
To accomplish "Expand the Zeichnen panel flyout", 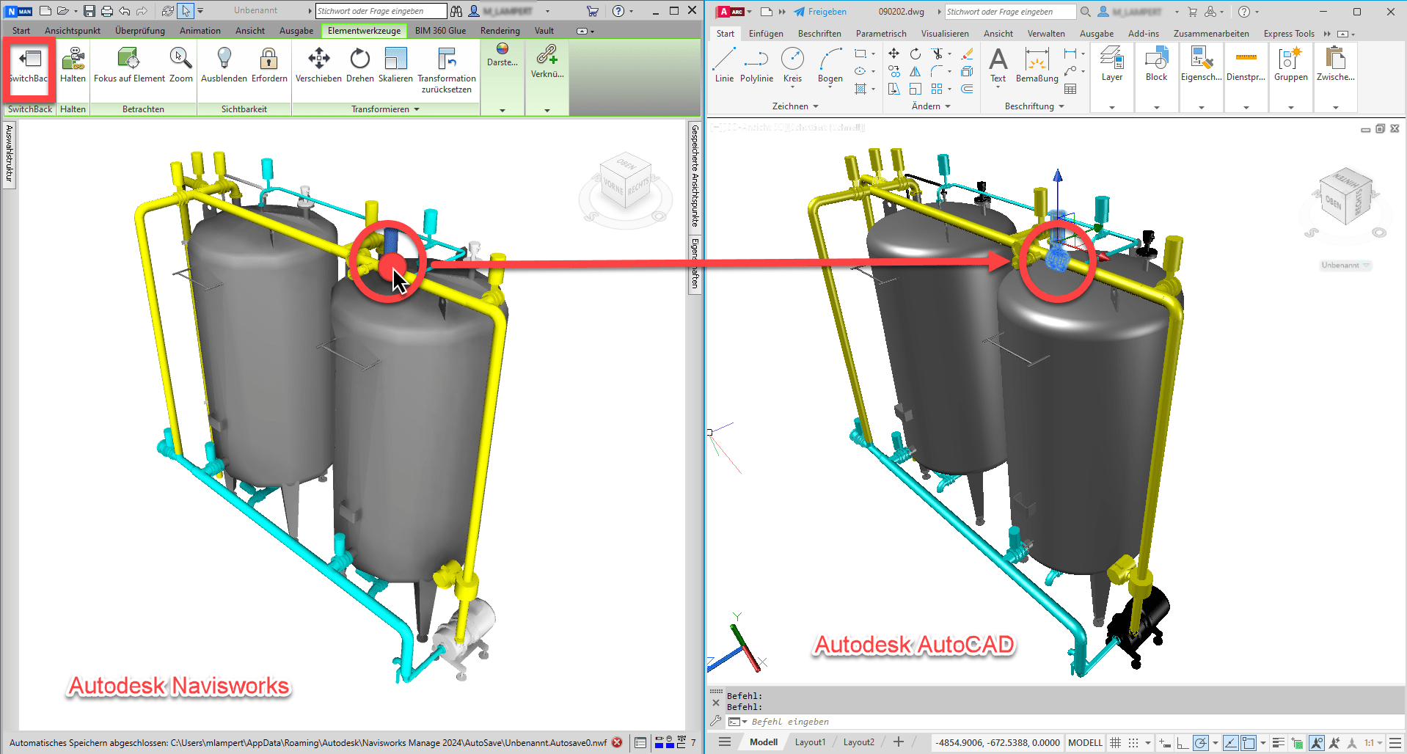I will click(815, 106).
